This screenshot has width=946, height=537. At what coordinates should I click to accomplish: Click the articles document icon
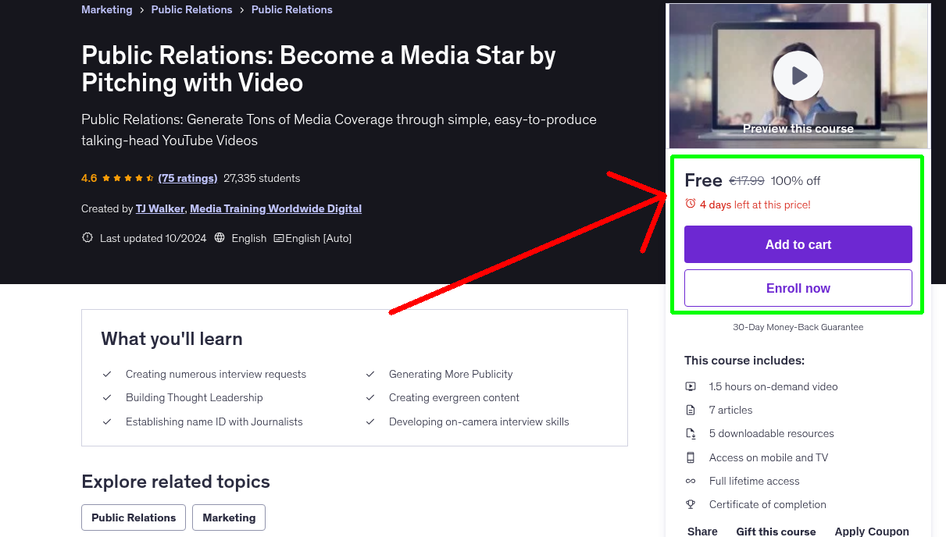pos(691,410)
